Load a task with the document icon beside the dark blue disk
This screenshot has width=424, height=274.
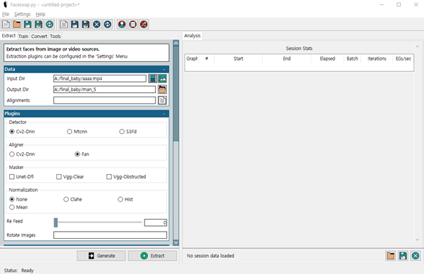(x=64, y=25)
